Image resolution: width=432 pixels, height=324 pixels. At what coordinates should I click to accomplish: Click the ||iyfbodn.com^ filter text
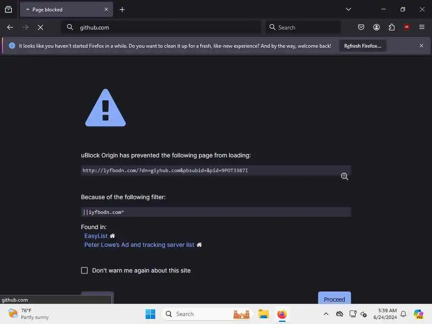click(x=104, y=212)
